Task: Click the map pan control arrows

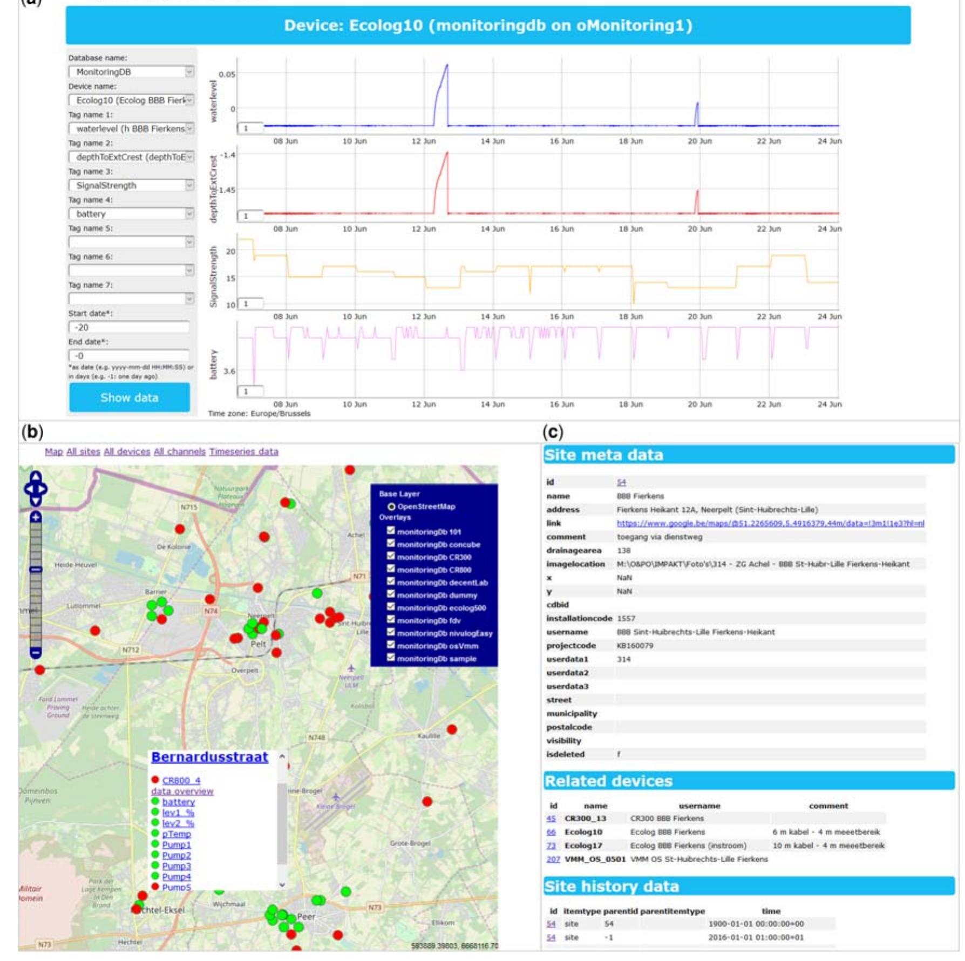Action: [36, 489]
